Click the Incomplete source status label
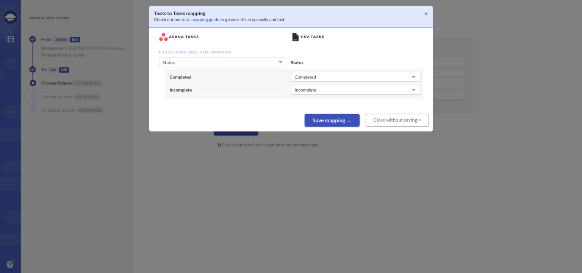The width and height of the screenshot is (582, 273). 181,90
